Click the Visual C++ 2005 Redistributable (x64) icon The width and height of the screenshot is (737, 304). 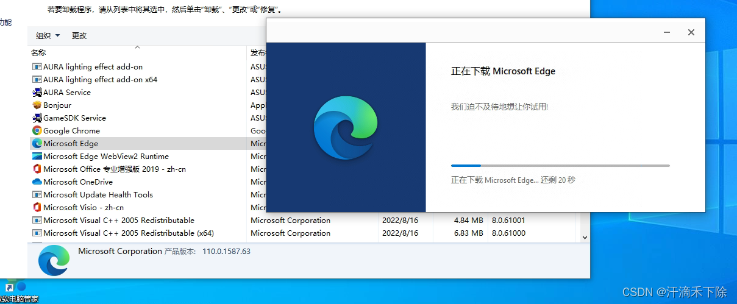[x=37, y=233]
